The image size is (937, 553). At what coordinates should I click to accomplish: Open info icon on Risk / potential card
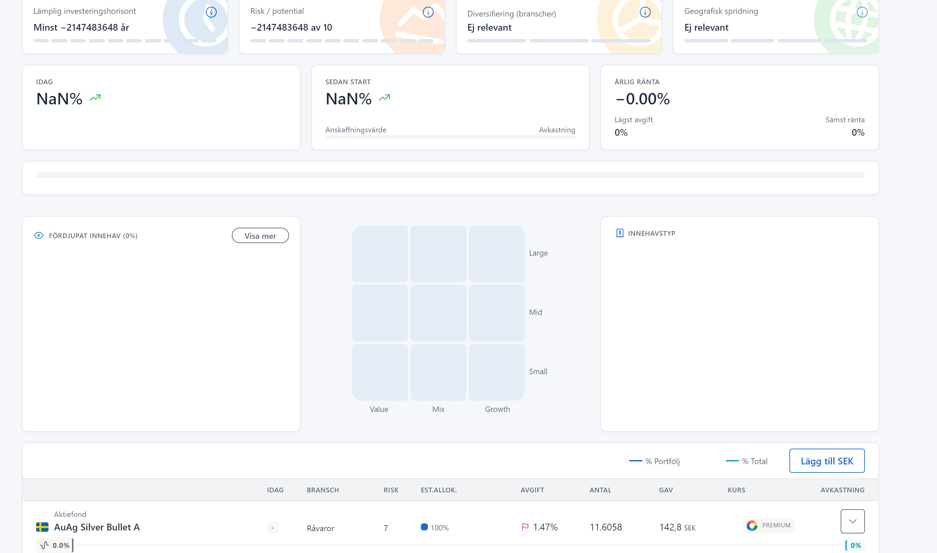pos(428,12)
